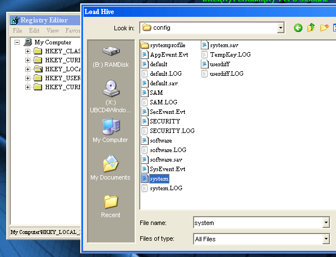Image resolution: width=336 pixels, height=257 pixels.
Task: Create a new folder icon
Action: (324, 27)
